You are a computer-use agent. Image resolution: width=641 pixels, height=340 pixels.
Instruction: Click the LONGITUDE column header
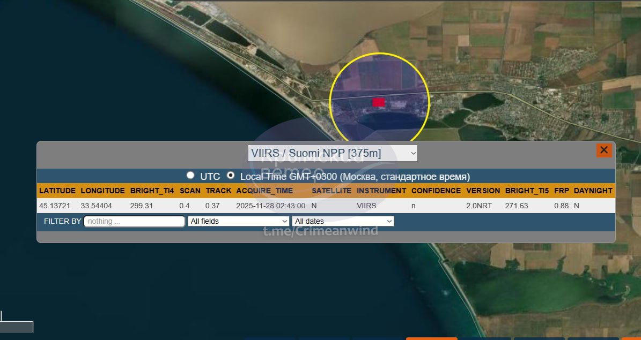[x=102, y=191]
